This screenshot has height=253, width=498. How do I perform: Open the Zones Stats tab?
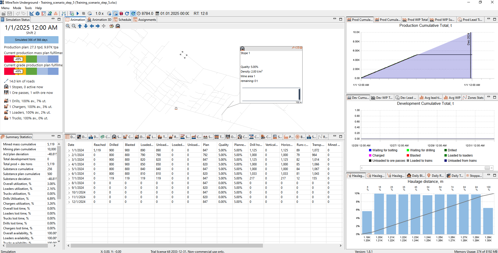(473, 98)
